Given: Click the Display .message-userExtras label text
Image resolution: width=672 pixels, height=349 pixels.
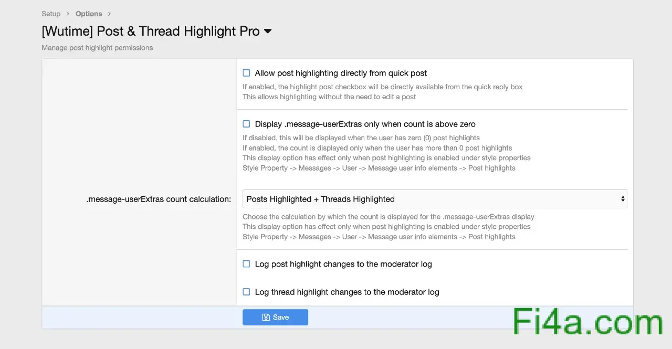Looking at the screenshot, I should click(x=365, y=124).
